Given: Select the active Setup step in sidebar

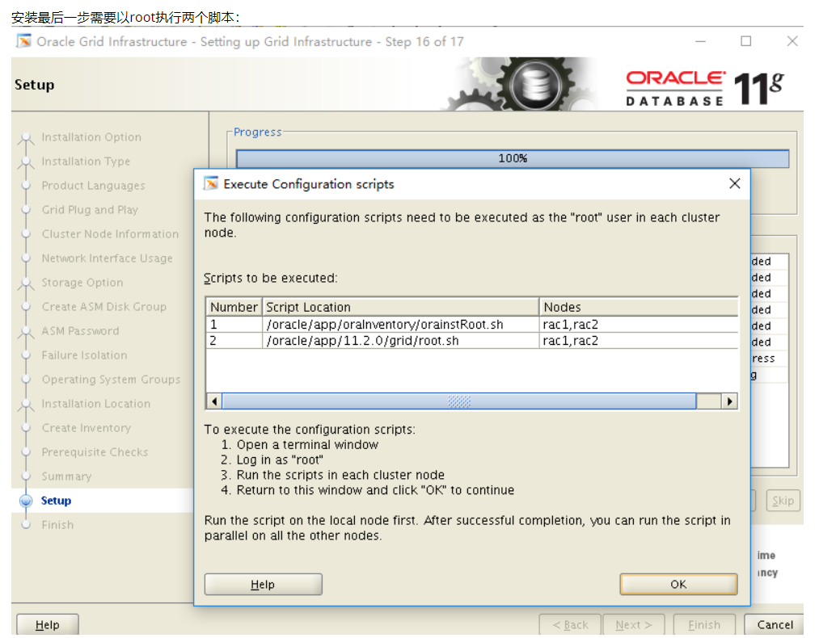Looking at the screenshot, I should click(x=56, y=500).
